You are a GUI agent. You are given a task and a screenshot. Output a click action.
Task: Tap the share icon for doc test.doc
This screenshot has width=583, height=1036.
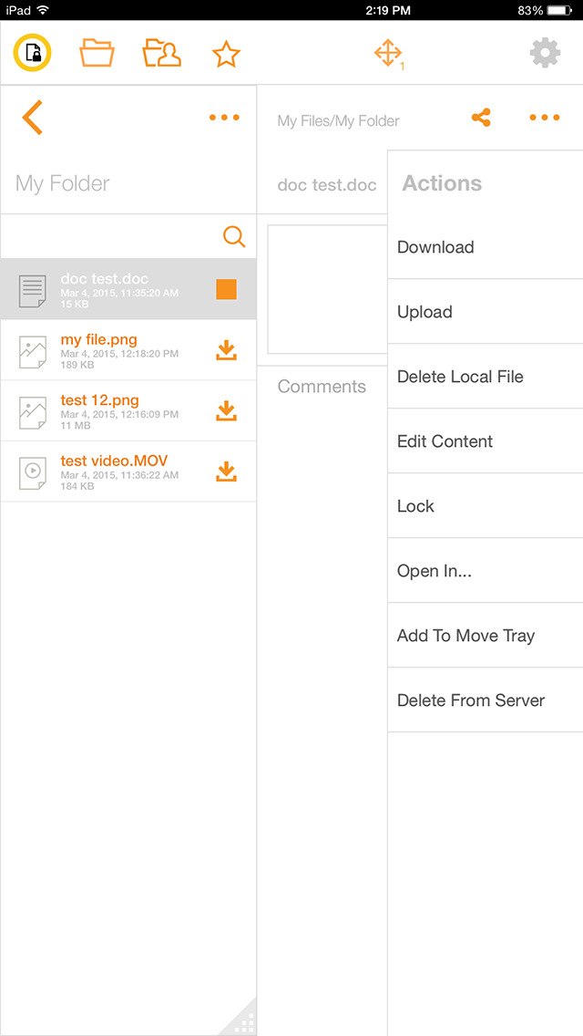(x=481, y=118)
